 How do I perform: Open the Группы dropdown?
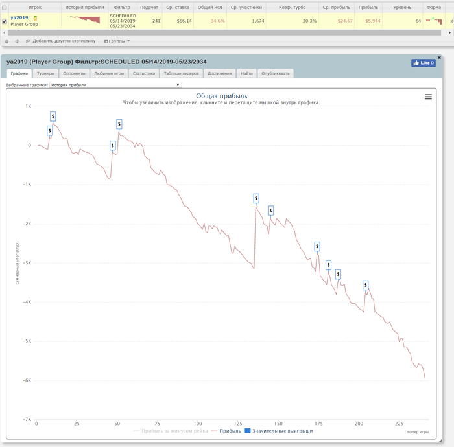point(117,41)
